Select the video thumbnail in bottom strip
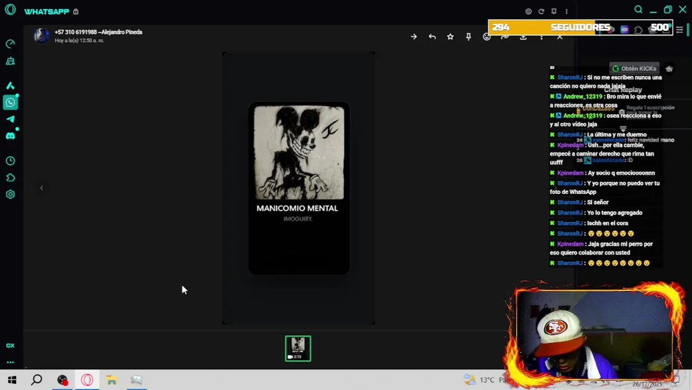 tap(298, 348)
